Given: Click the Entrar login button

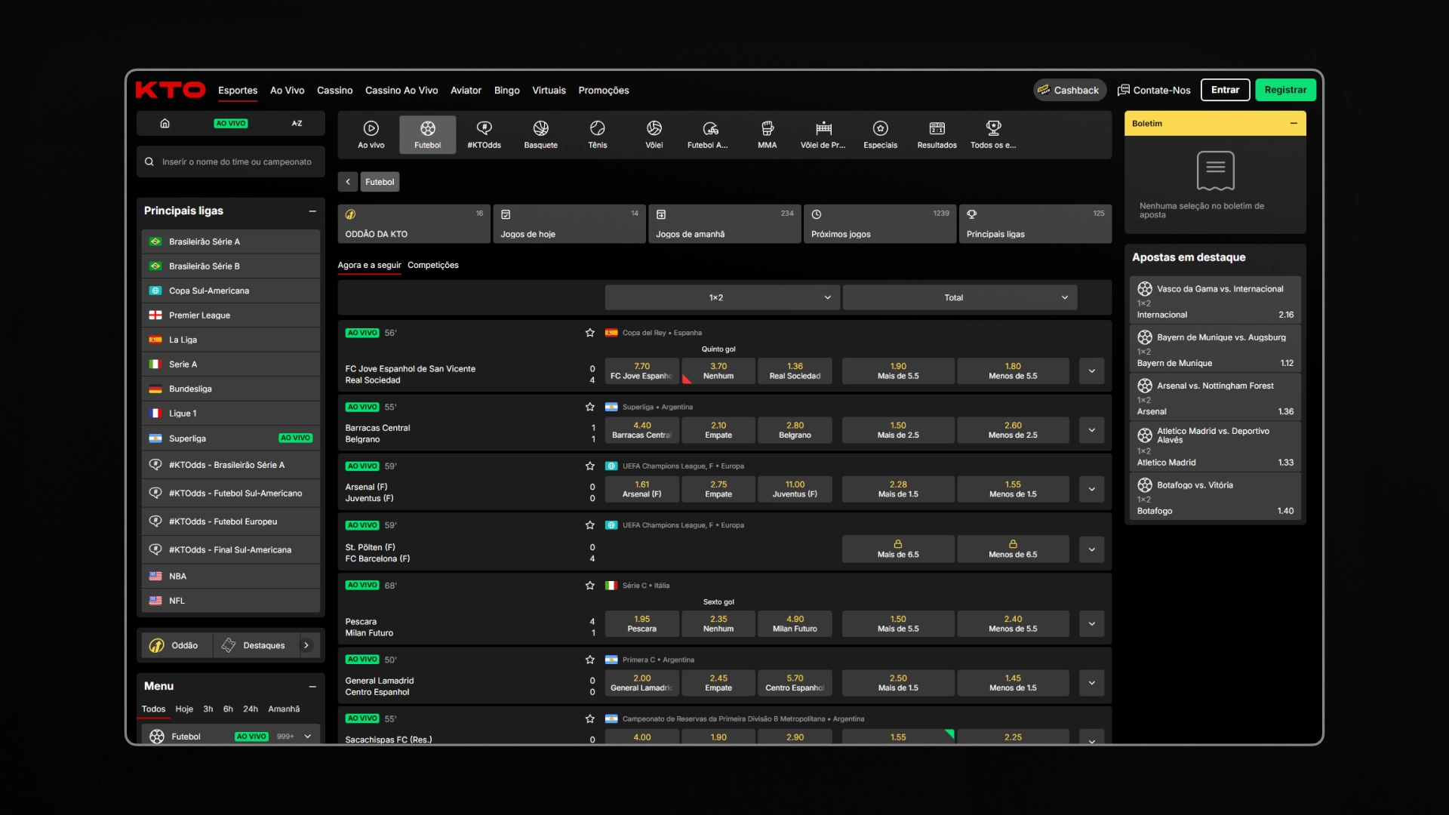Looking at the screenshot, I should (1225, 90).
